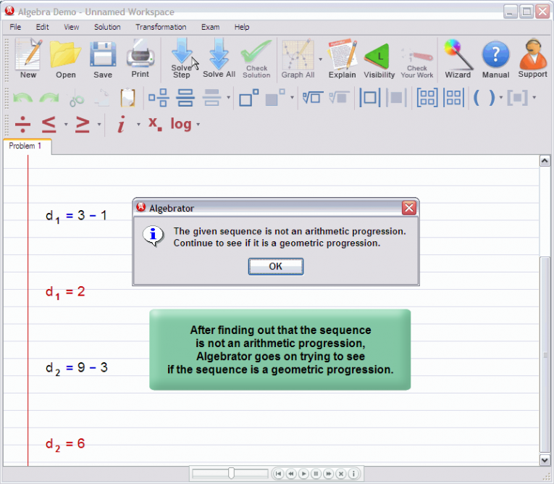Viewport: 554px width, 484px height.
Task: Open dropdown next to grayed exponent icon
Action: [x=292, y=98]
